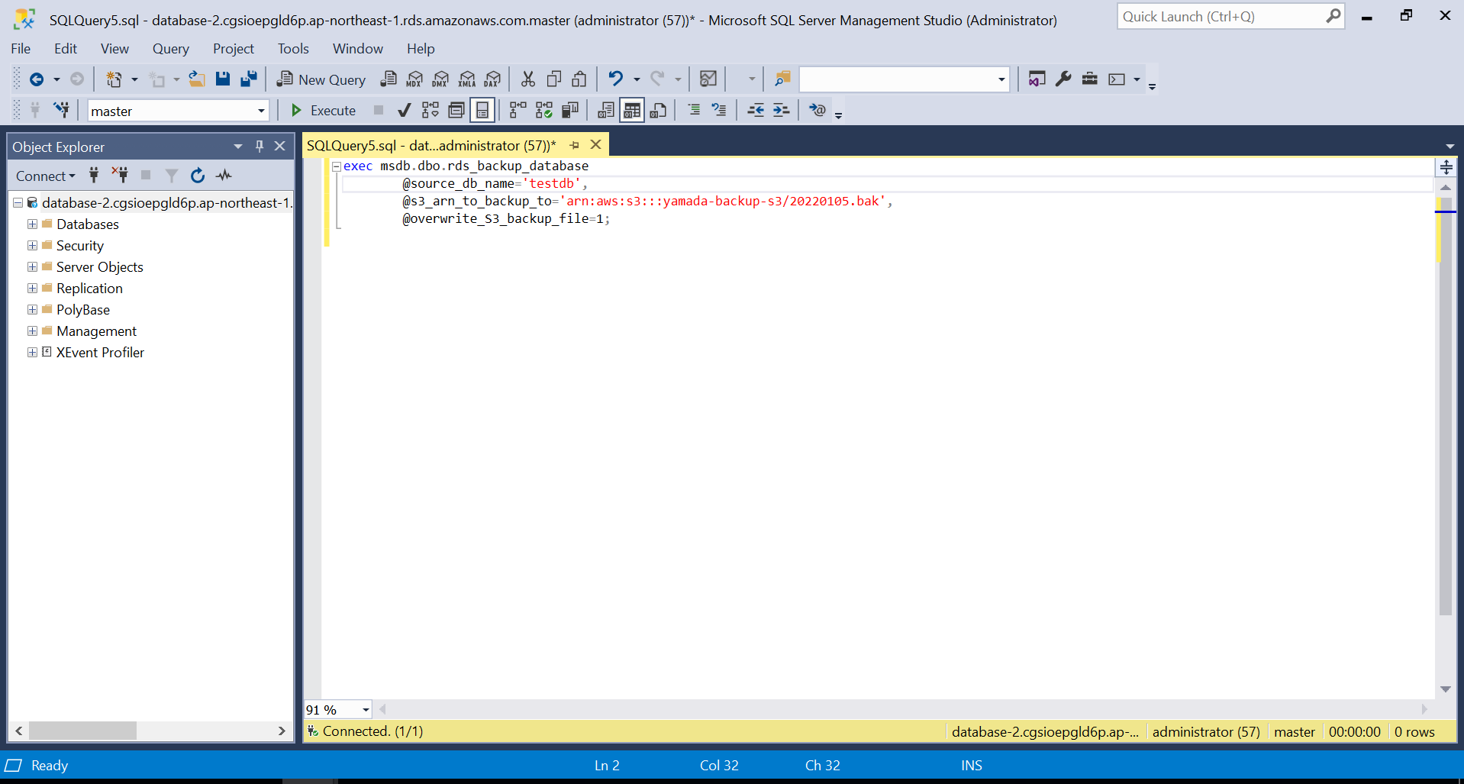
Task: Launch Activity Monitor from Object Explorer
Action: [223, 176]
